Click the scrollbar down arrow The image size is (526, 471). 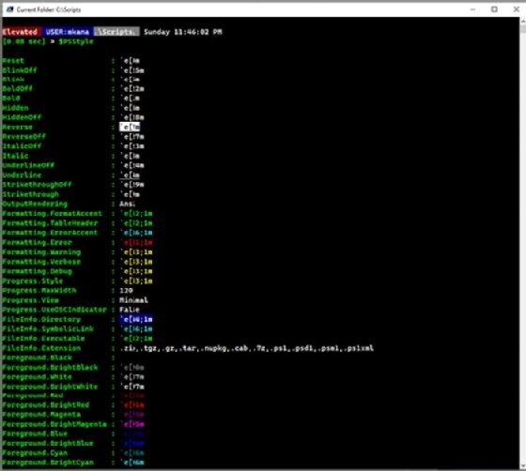click(523, 465)
